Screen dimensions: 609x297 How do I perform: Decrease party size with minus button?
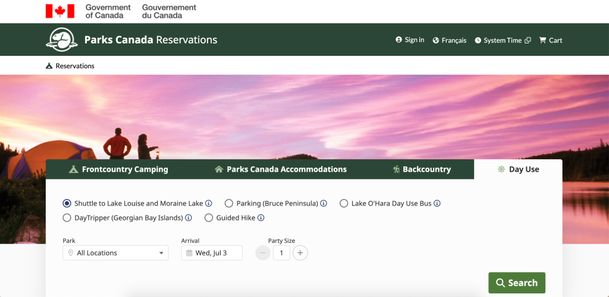pyautogui.click(x=263, y=253)
